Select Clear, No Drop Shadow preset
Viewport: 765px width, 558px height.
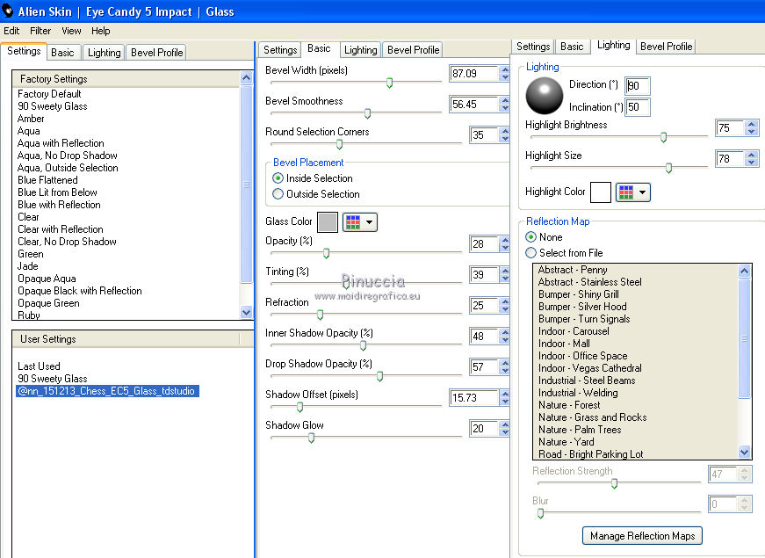(67, 242)
